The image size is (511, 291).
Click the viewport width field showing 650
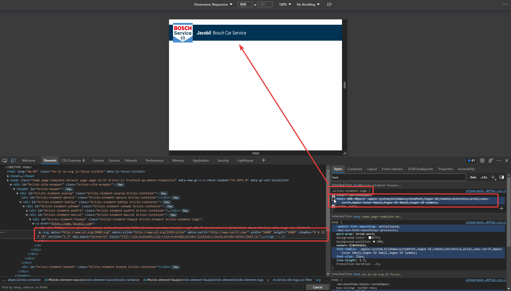point(245,4)
